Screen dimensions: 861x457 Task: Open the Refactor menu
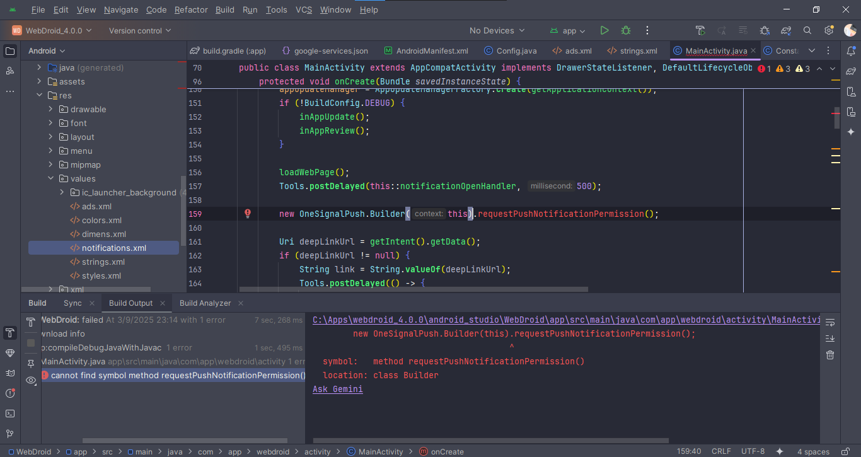point(191,9)
